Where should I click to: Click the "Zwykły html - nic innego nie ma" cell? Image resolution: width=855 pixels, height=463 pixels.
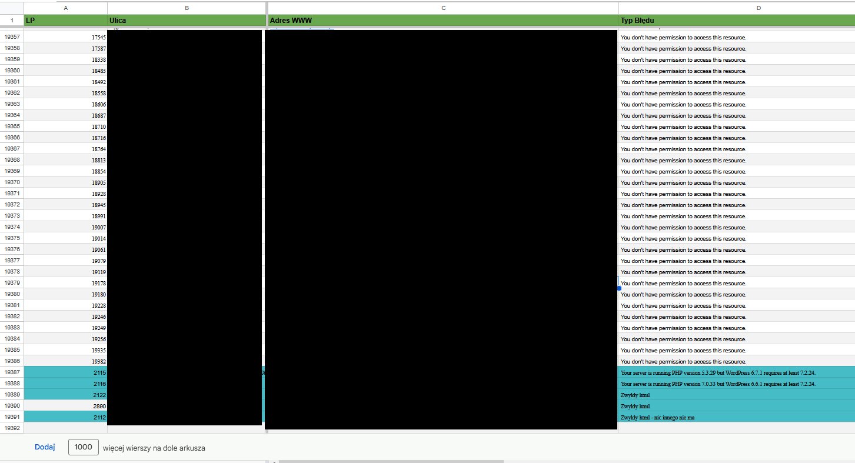736,418
